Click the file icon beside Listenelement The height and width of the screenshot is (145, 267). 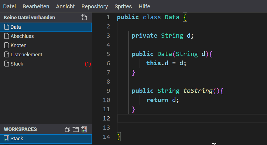(7, 55)
